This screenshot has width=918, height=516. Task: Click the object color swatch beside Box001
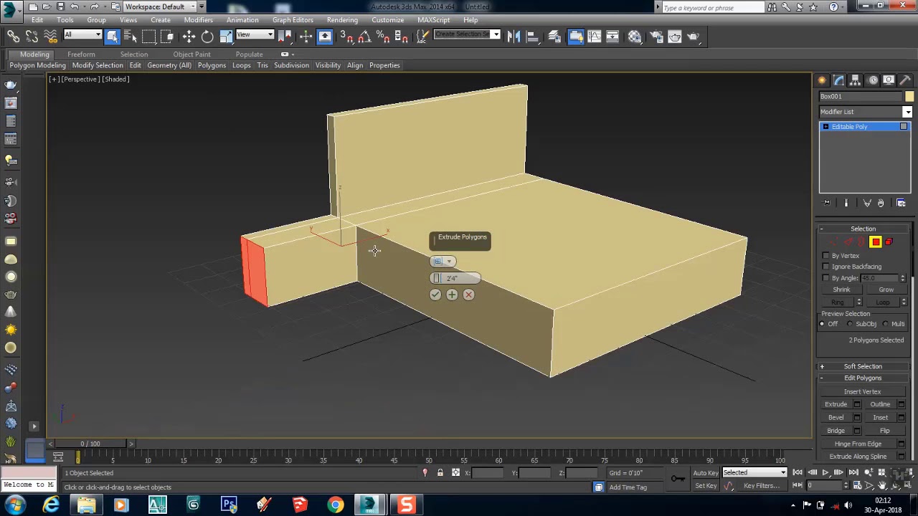(x=909, y=97)
